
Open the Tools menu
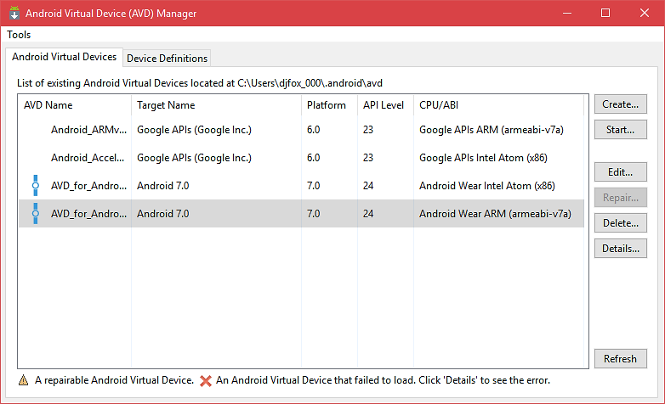coord(19,35)
